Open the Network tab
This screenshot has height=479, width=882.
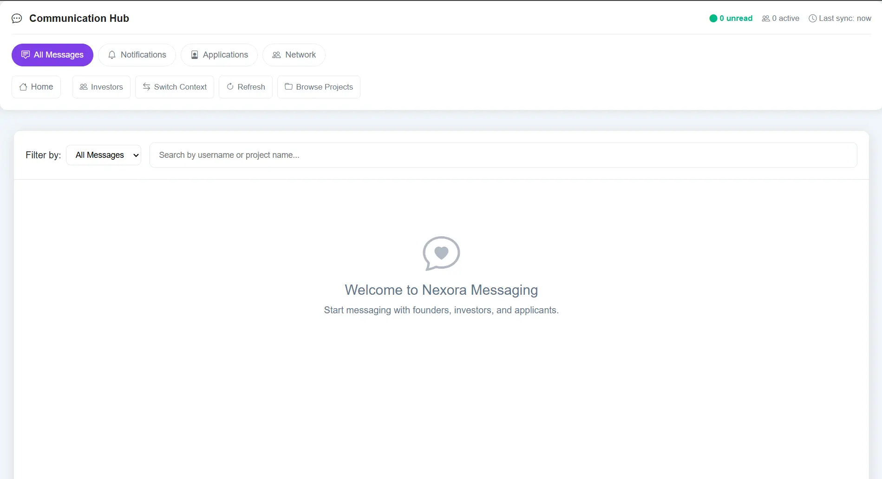[x=294, y=55]
